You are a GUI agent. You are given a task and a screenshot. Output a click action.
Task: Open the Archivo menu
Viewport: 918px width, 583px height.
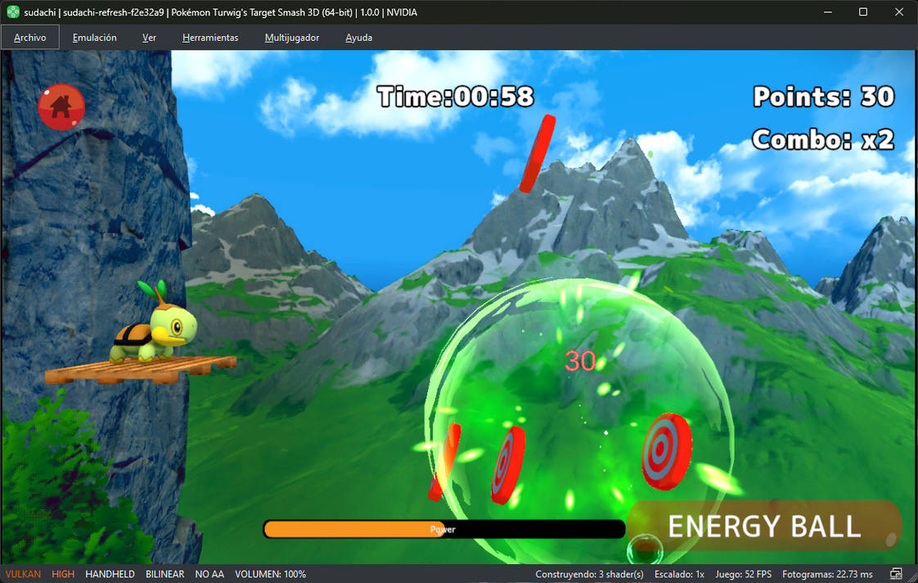pyautogui.click(x=29, y=38)
